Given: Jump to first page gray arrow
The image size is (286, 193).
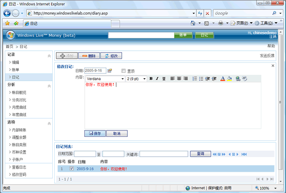Looking at the screenshot, I should [x=258, y=179].
